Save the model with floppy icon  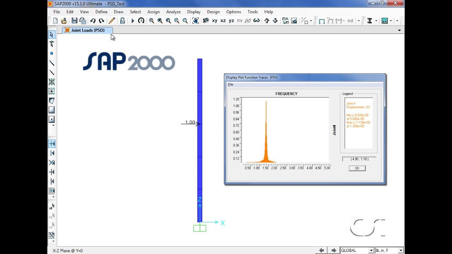coord(74,21)
